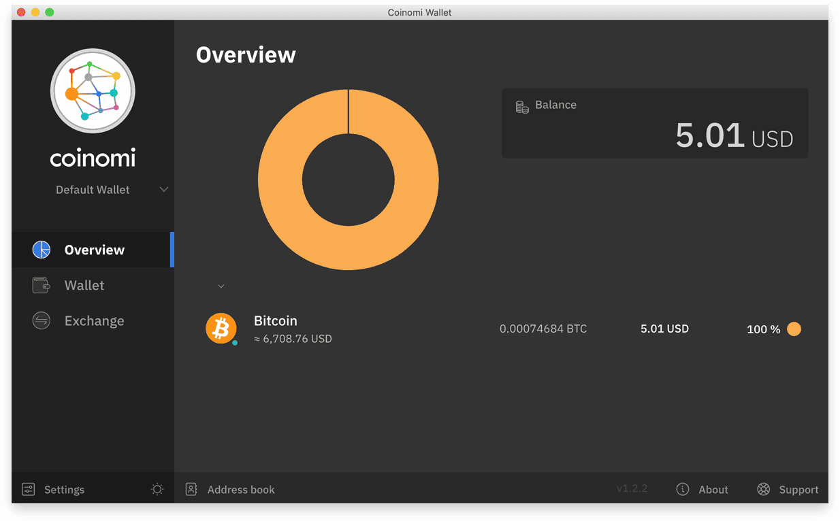Click the Support lifebuoy icon
The width and height of the screenshot is (840, 521).
764,489
